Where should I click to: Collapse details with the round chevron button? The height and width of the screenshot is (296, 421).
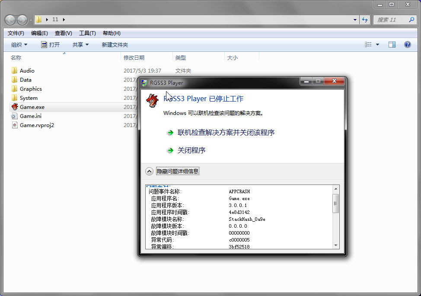coord(149,171)
